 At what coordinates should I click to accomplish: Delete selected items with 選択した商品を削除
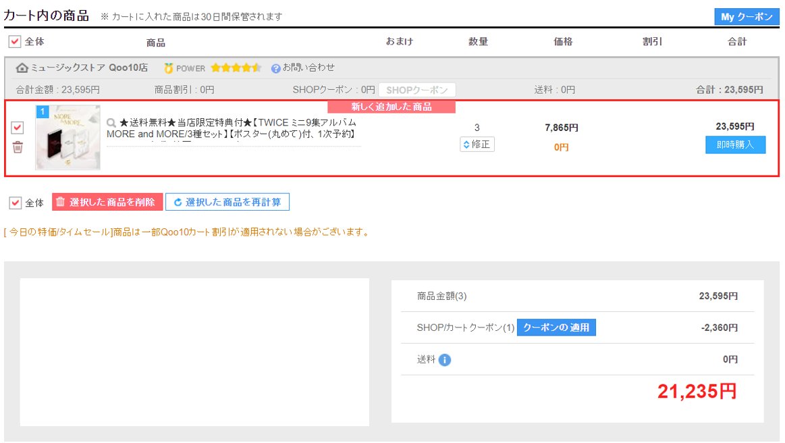coord(107,202)
